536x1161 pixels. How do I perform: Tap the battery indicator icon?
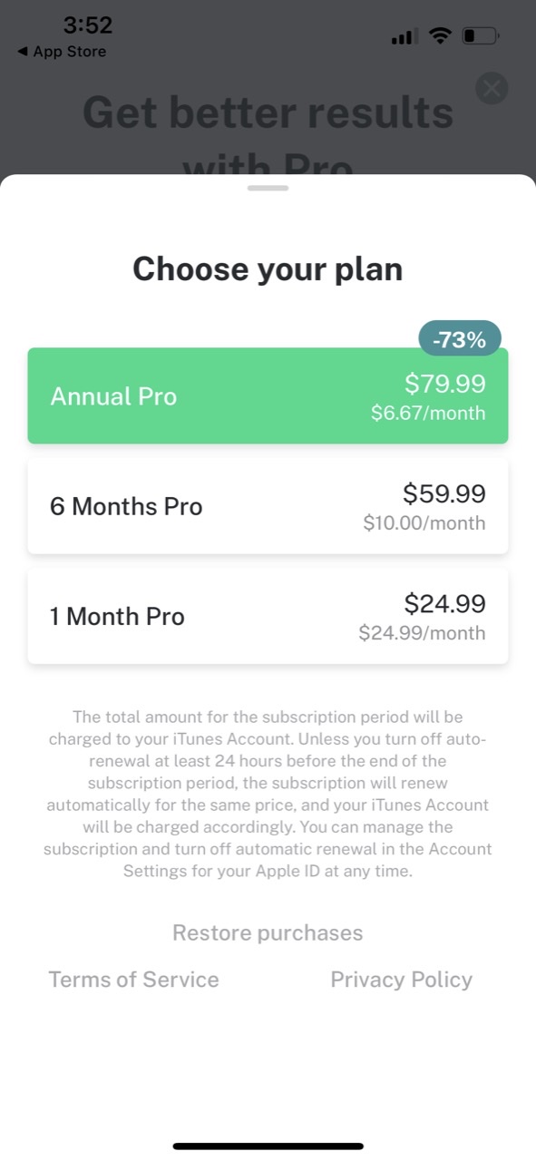pyautogui.click(x=480, y=36)
